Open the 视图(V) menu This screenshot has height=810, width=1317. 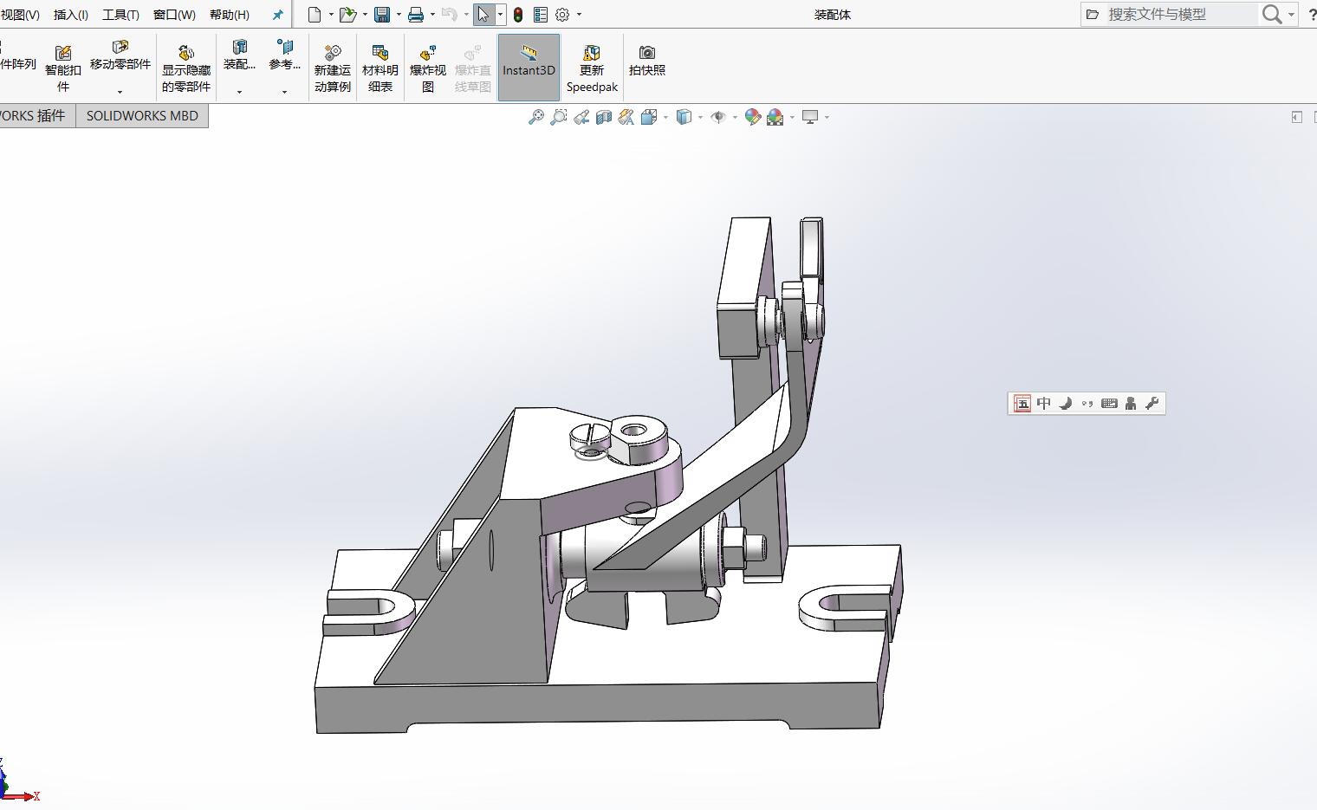click(20, 15)
